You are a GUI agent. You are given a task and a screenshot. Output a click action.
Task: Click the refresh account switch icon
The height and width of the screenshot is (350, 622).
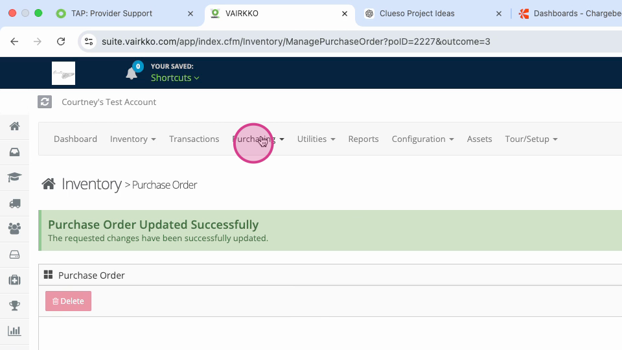click(45, 102)
